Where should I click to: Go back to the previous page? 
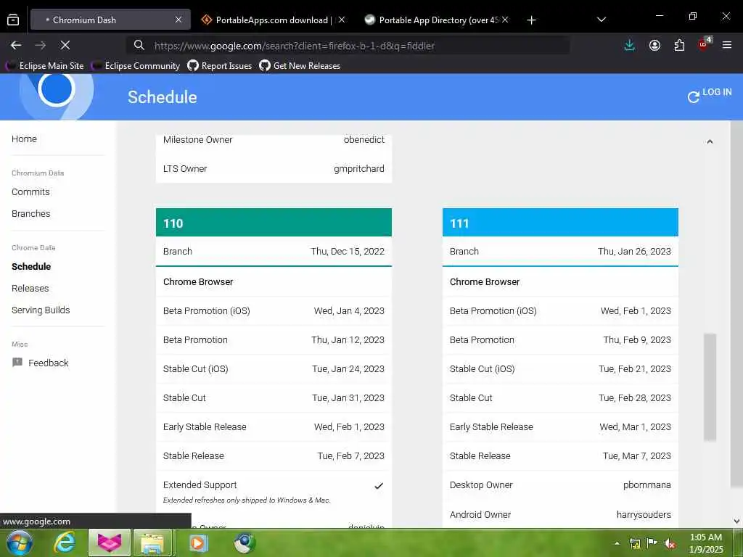coord(16,46)
